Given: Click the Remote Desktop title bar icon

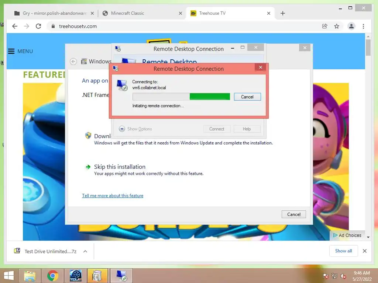Looking at the screenshot, I should 118,49.
